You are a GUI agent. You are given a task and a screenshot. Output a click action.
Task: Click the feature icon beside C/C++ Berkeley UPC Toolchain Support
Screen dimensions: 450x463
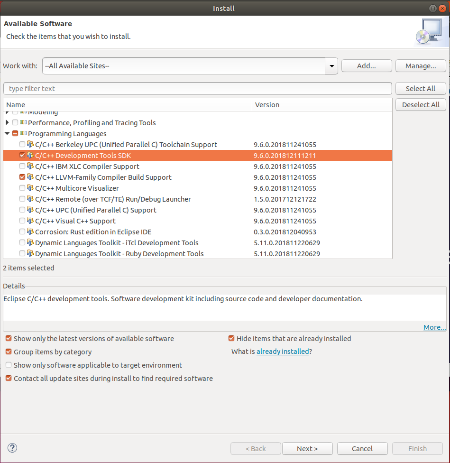(30, 144)
